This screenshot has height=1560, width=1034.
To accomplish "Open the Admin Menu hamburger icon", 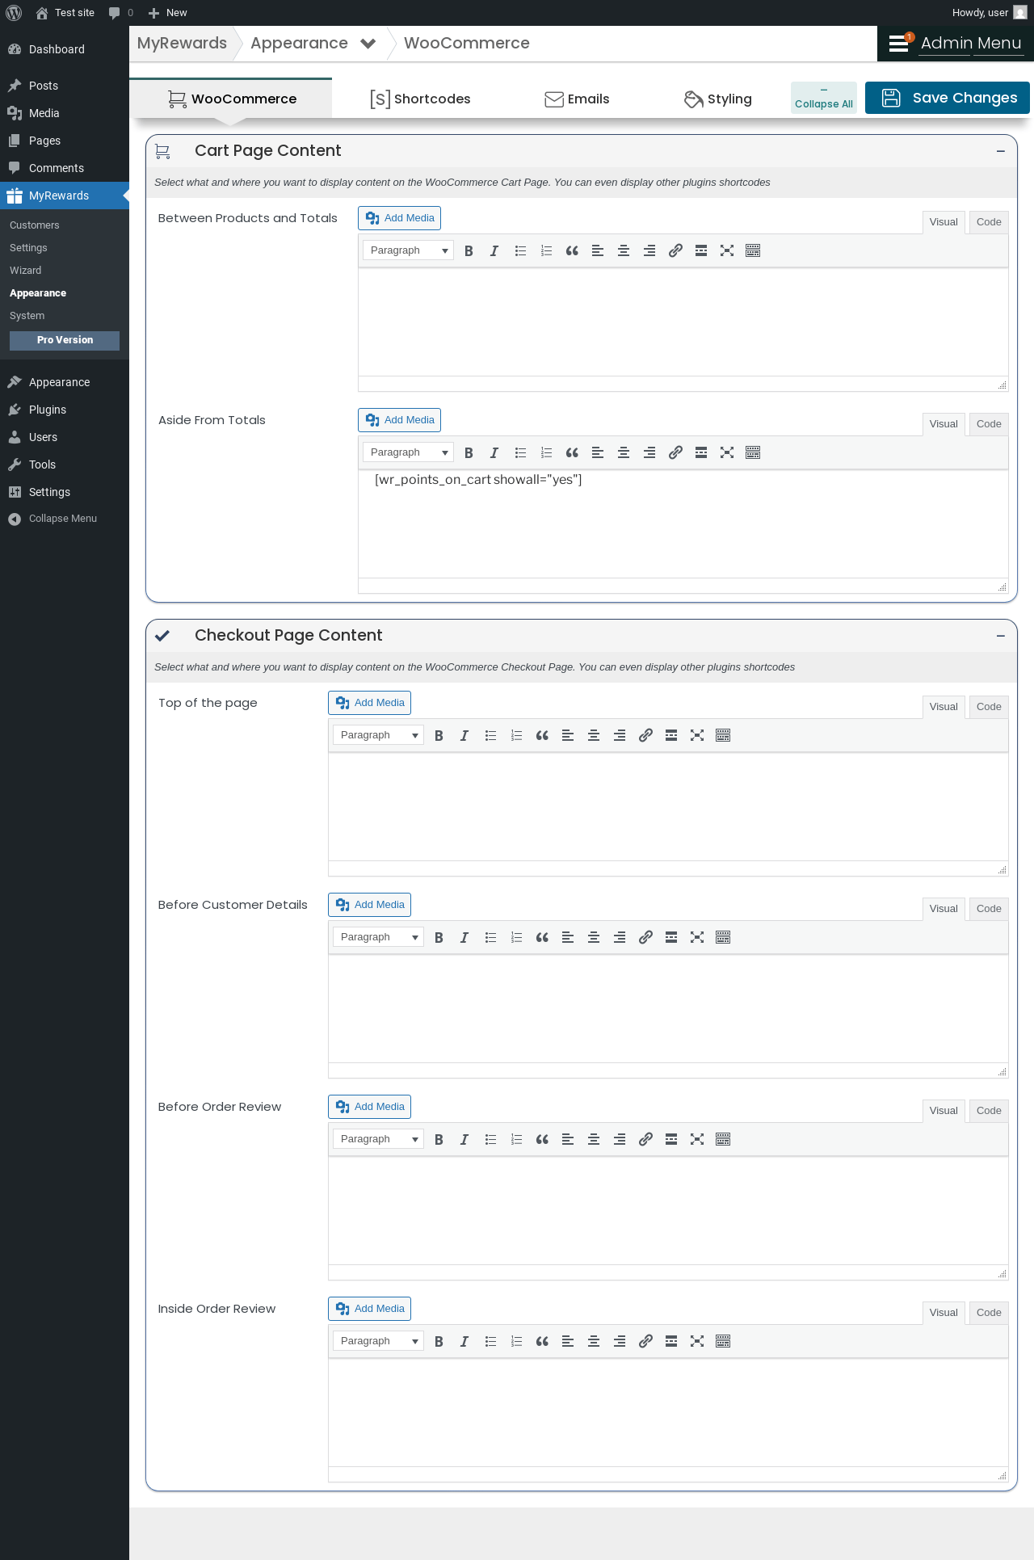I will pyautogui.click(x=899, y=44).
